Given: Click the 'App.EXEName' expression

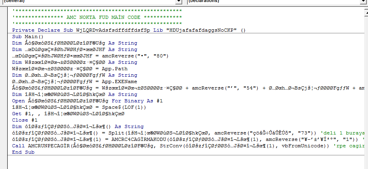Looking at the screenshot, I should click(x=120, y=81).
